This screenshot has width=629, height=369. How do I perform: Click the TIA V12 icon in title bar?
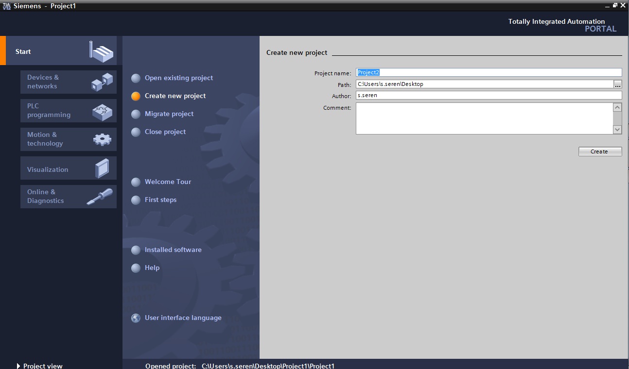[x=6, y=6]
